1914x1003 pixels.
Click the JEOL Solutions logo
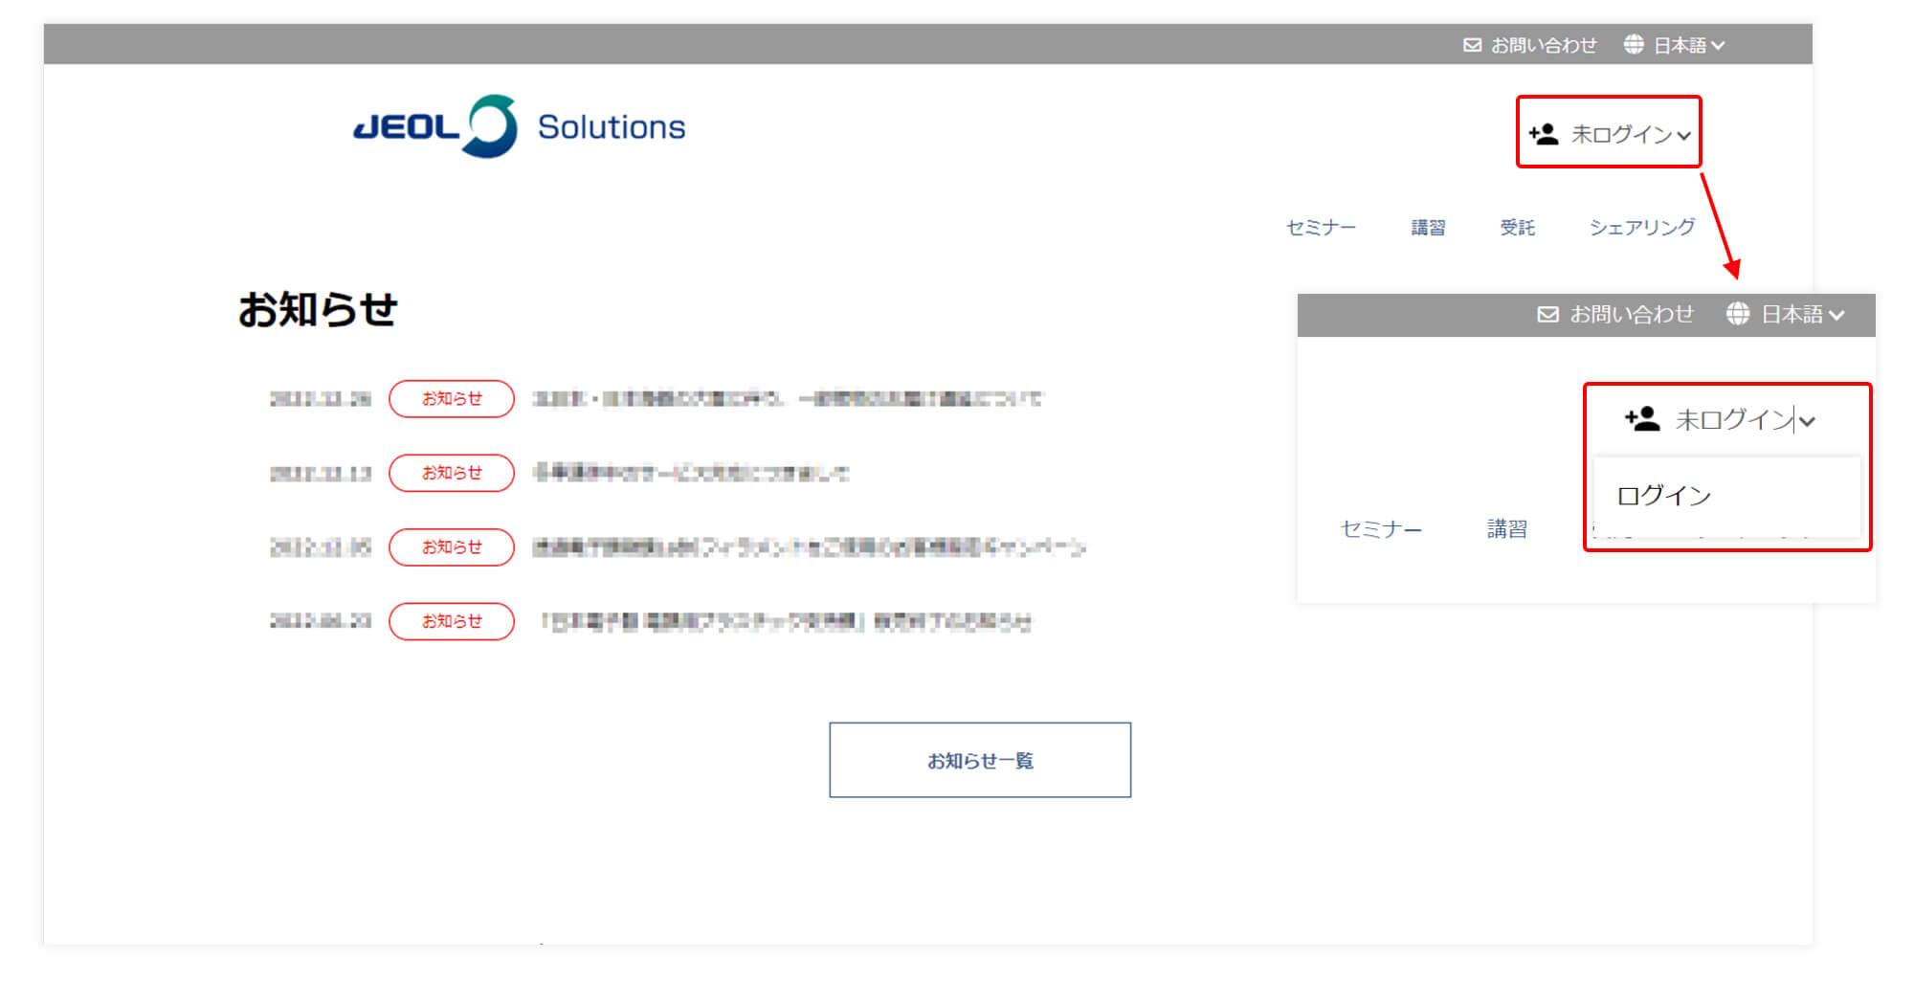[519, 126]
